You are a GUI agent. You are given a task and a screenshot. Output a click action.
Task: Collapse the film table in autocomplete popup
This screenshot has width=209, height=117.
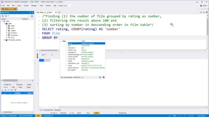61,41
